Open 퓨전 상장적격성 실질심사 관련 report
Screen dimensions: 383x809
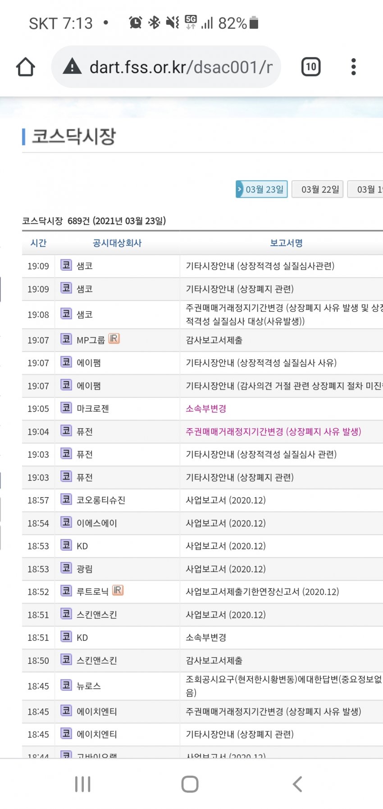click(261, 454)
